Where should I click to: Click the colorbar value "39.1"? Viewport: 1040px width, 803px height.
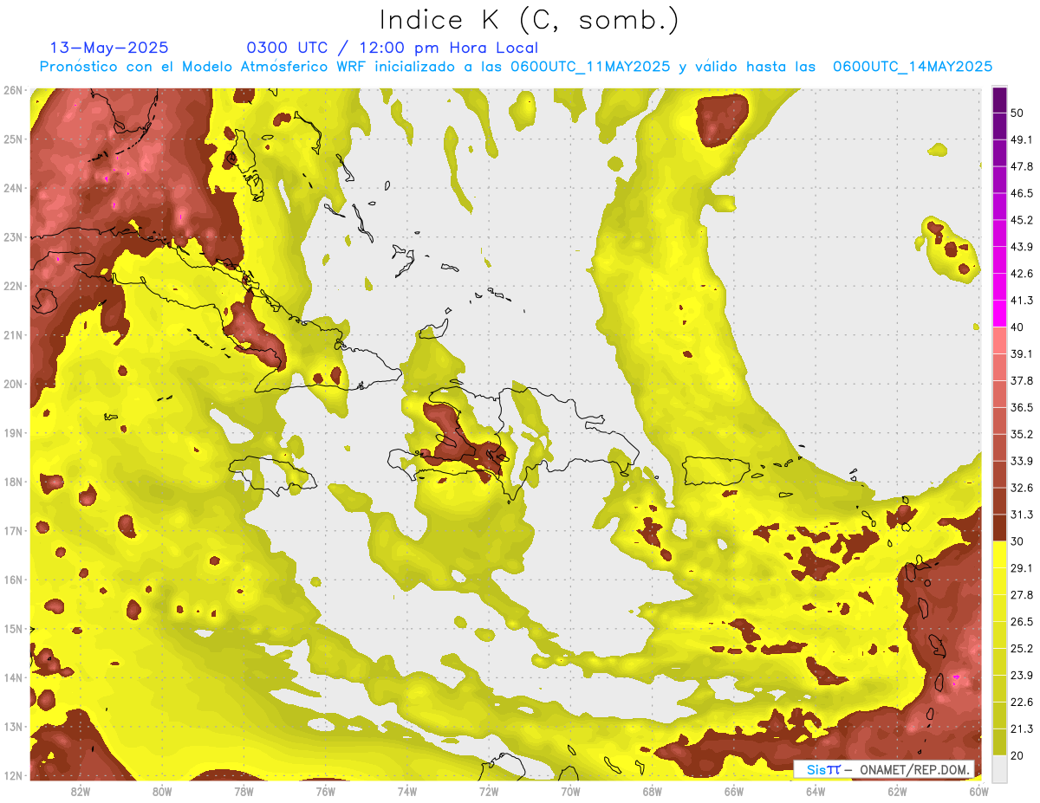(1022, 353)
